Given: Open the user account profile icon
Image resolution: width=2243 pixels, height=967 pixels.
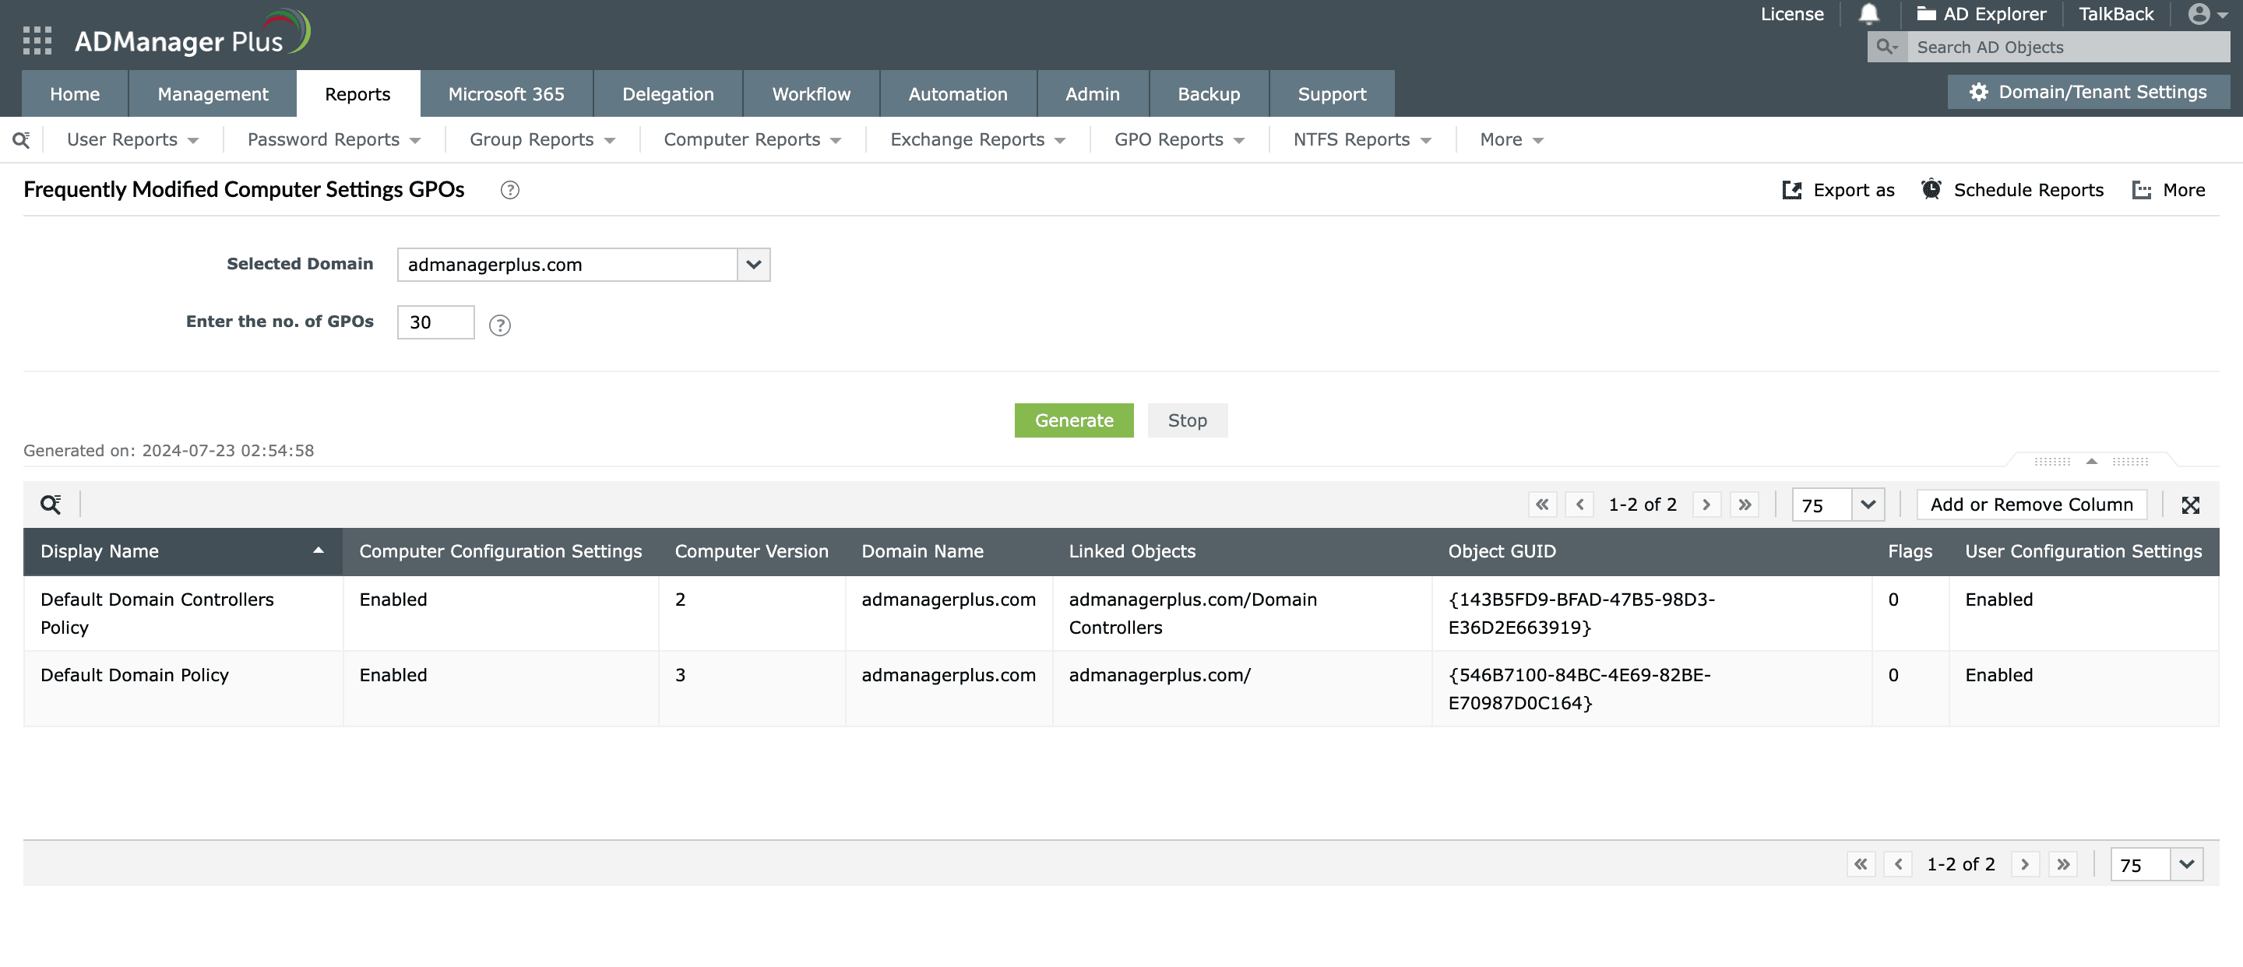Looking at the screenshot, I should [x=2199, y=14].
